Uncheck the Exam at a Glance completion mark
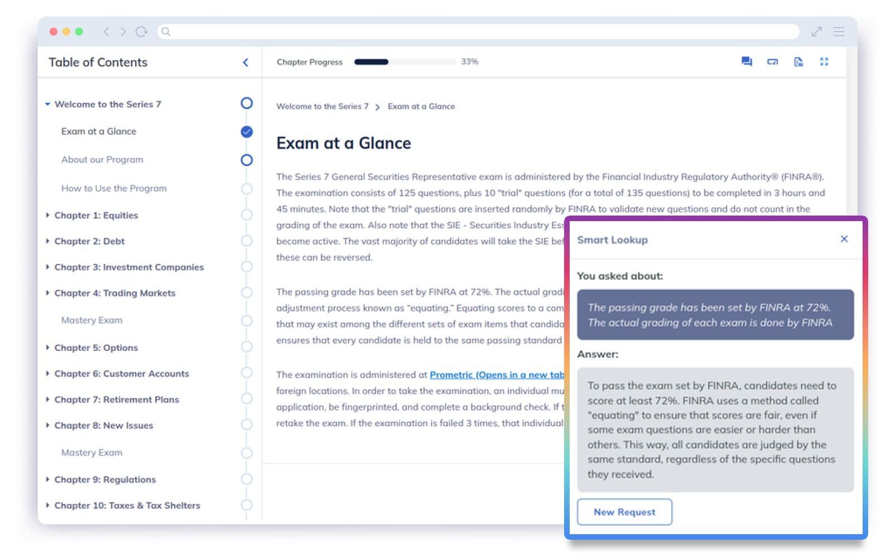891x557 pixels. (246, 132)
